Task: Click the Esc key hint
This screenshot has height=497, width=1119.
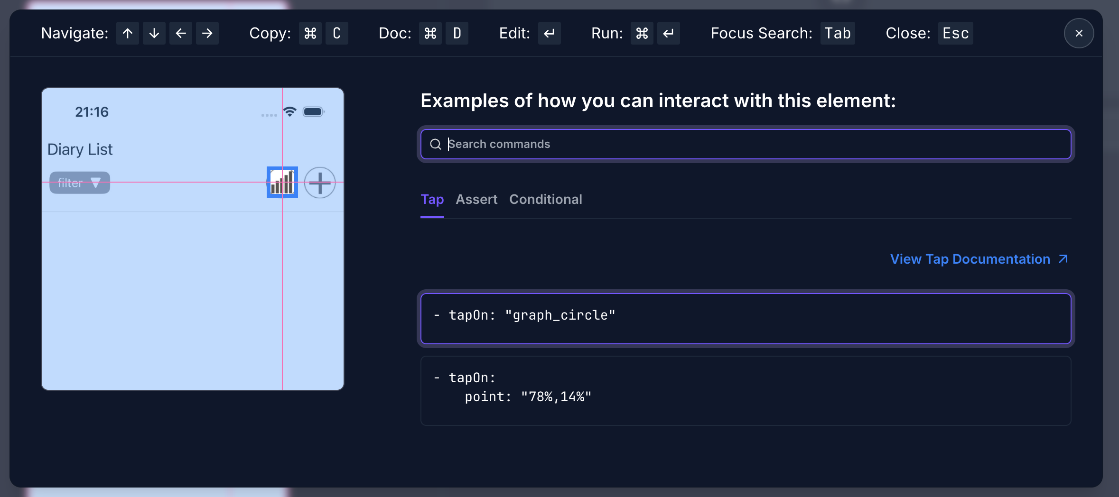Action: [x=955, y=33]
